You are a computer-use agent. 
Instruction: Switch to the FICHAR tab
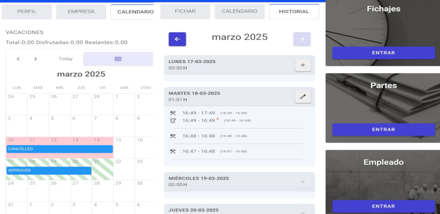click(x=185, y=12)
